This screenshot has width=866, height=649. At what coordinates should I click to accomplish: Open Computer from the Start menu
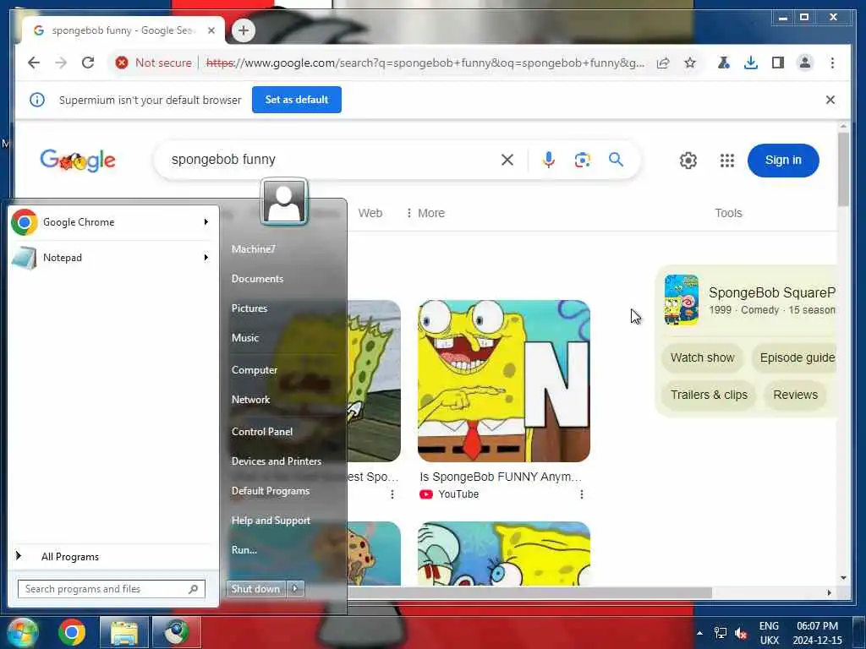tap(255, 370)
